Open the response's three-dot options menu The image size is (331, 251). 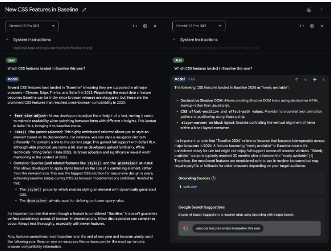(323, 79)
